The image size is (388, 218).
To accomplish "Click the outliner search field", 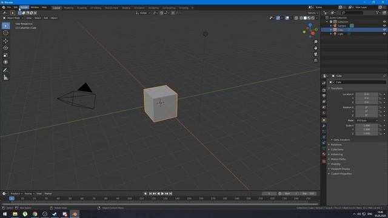I will click(352, 13).
